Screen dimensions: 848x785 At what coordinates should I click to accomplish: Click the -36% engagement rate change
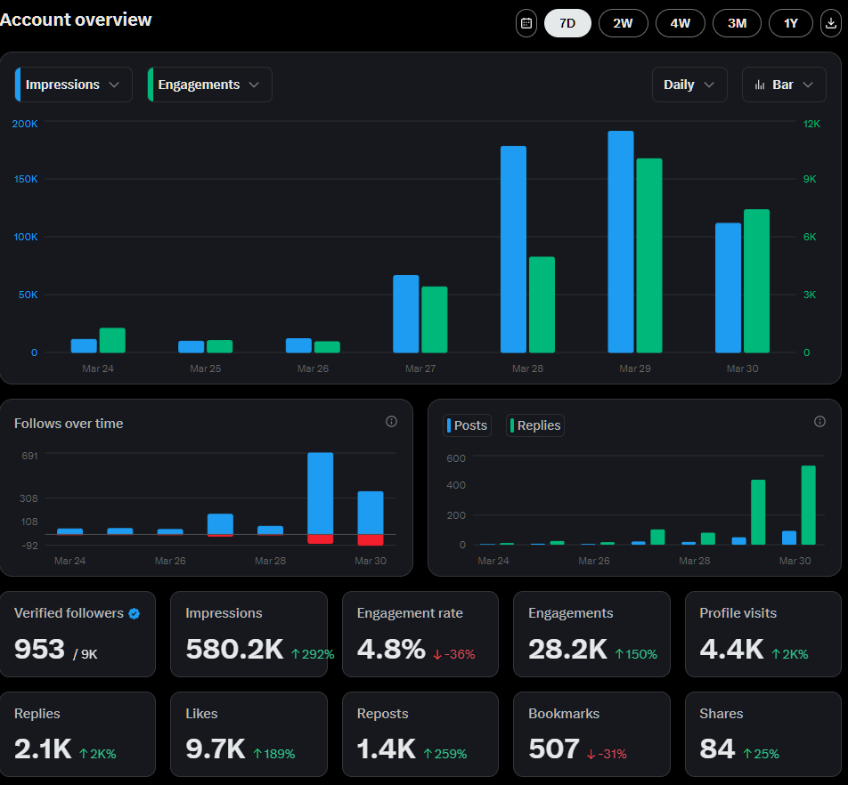coord(454,654)
